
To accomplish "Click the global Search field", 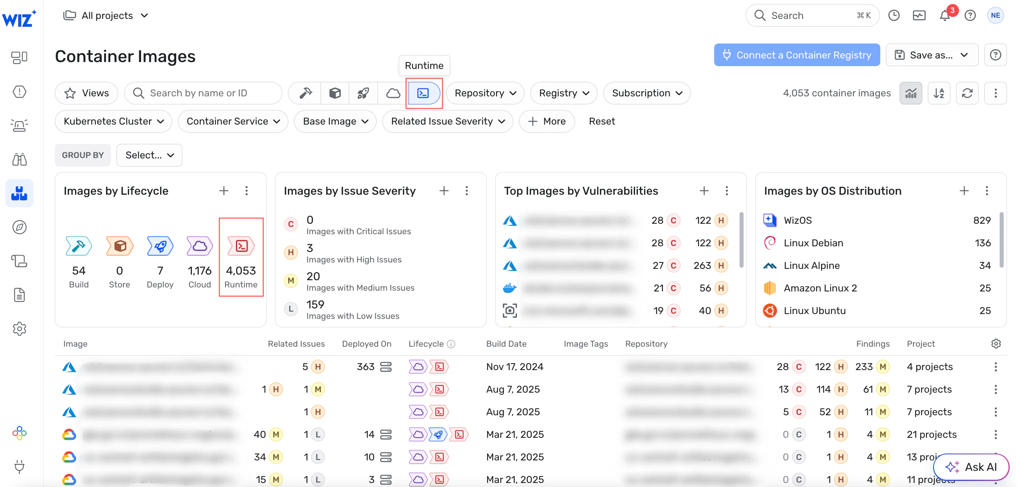I will [x=812, y=15].
